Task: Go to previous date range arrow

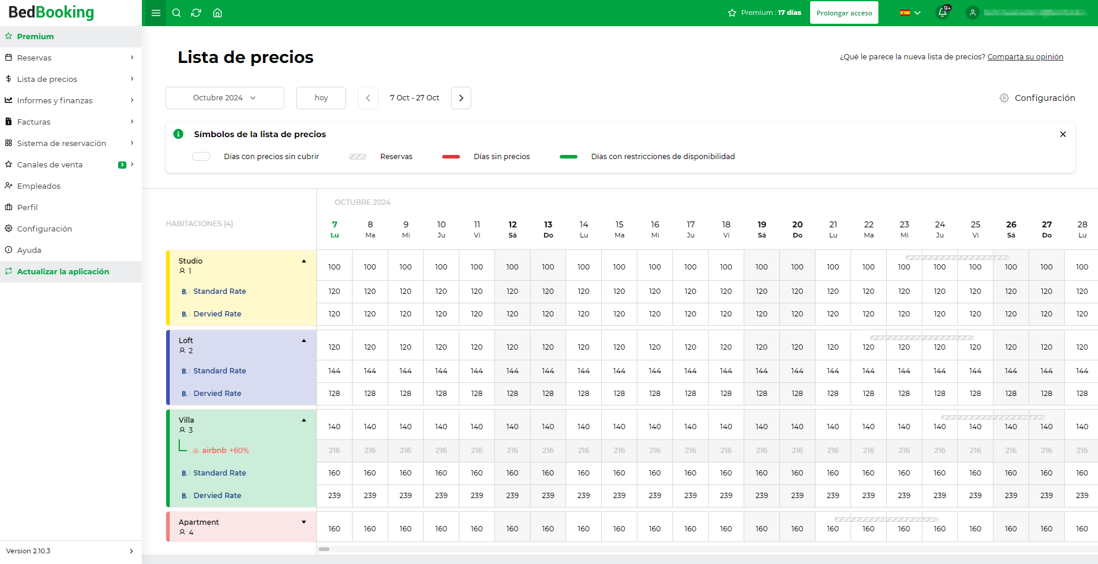Action: pyautogui.click(x=368, y=98)
